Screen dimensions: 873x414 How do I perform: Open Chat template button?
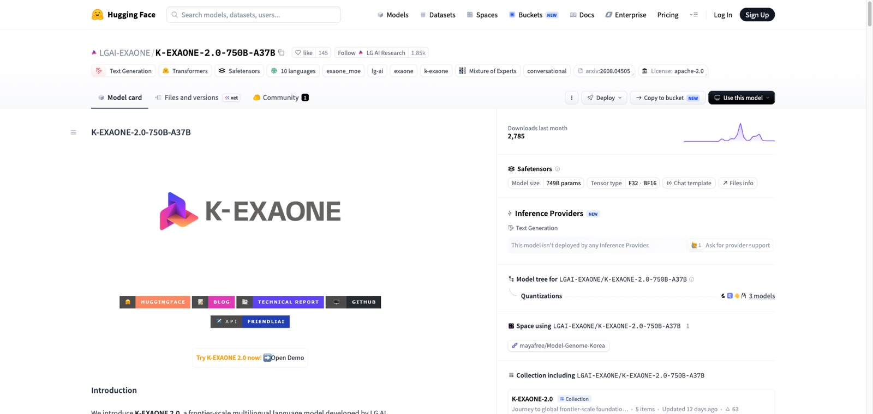coord(689,183)
